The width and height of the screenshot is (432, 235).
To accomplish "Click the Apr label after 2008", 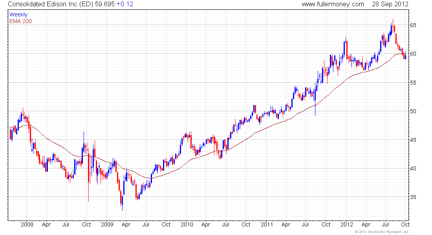I will click(x=46, y=225).
